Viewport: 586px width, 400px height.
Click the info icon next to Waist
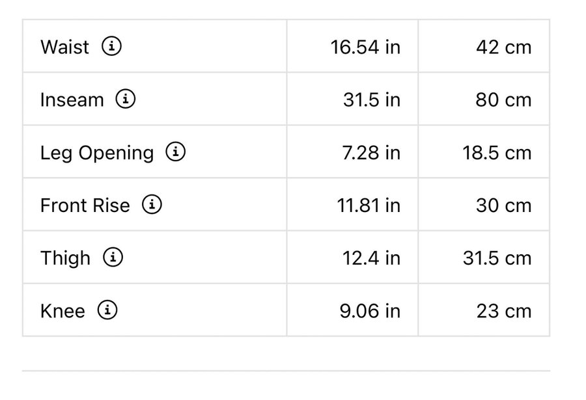coord(112,46)
